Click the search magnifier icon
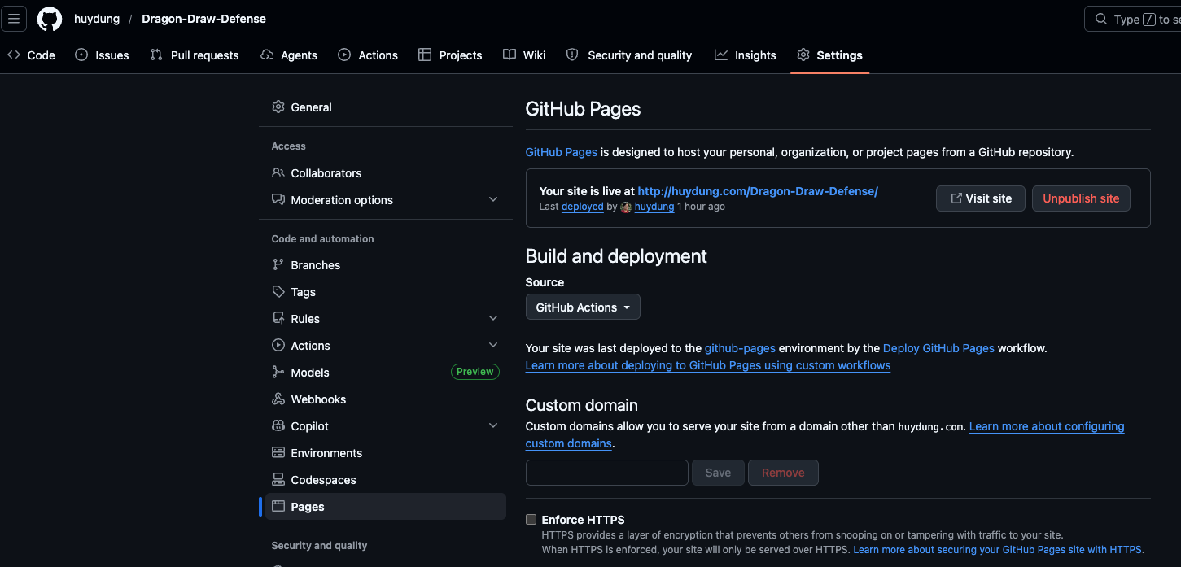This screenshot has width=1181, height=567. point(1101,19)
